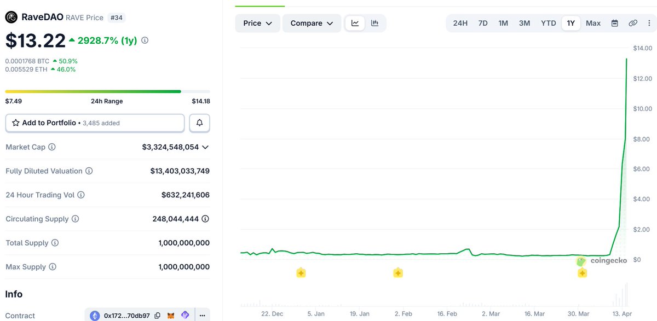Switch to line chart view
This screenshot has height=321, width=657.
[x=355, y=23]
